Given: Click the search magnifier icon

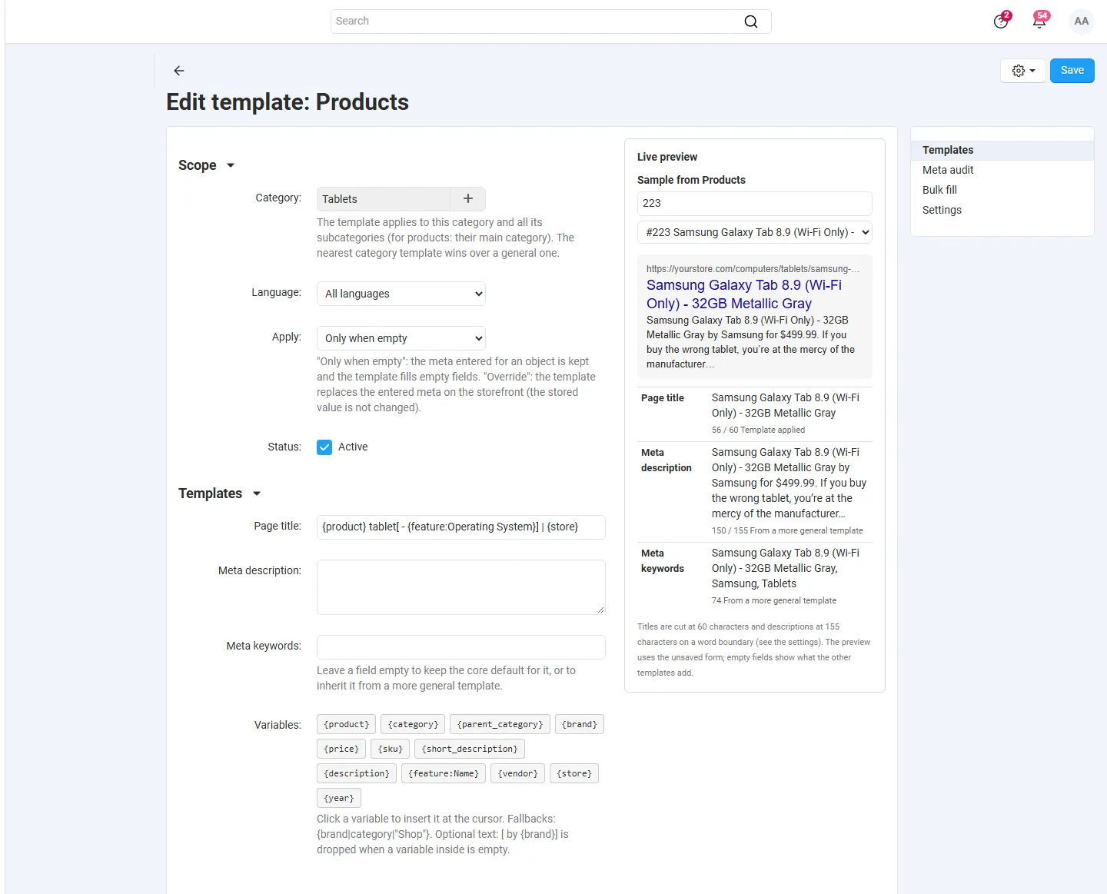Looking at the screenshot, I should (x=751, y=22).
